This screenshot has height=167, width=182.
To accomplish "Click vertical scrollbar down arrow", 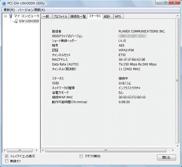I will pyautogui.click(x=178, y=146).
